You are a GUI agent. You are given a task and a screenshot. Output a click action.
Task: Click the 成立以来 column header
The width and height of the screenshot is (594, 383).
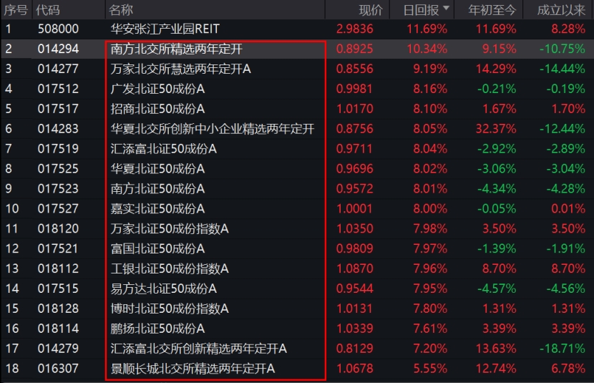coord(561,10)
